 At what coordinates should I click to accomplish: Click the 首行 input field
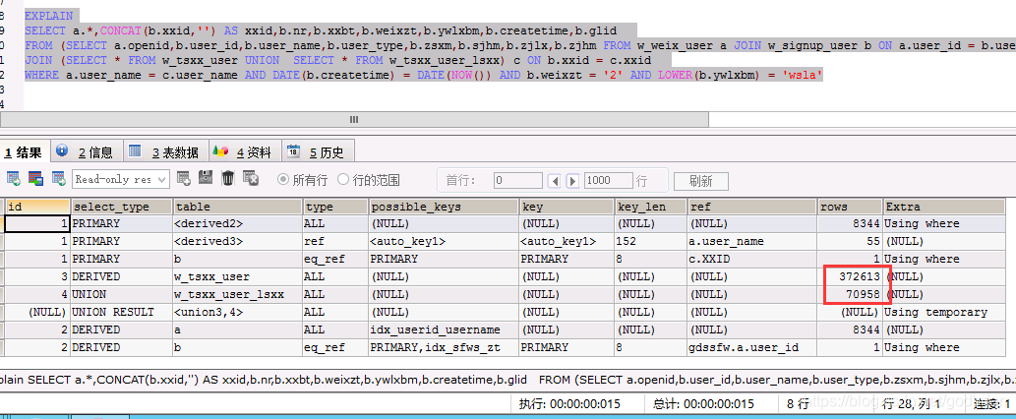coord(517,180)
